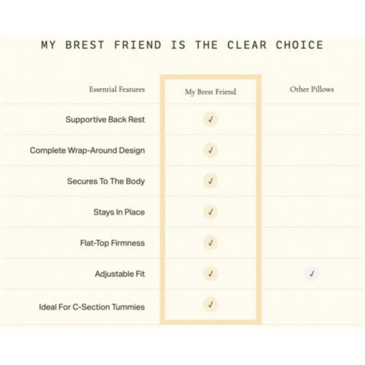Click the Supportive Back Rest feature label

pyautogui.click(x=105, y=120)
